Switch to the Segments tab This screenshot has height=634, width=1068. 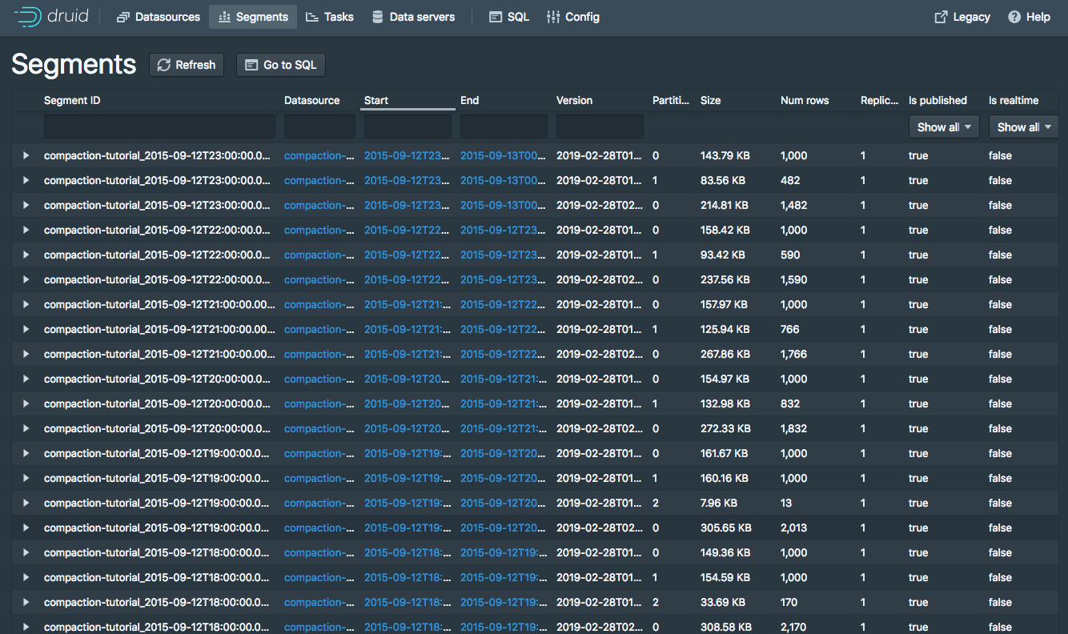pyautogui.click(x=253, y=17)
